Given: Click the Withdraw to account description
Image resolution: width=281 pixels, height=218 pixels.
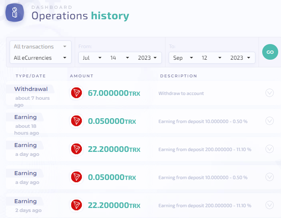Looking at the screenshot, I should point(181,93).
